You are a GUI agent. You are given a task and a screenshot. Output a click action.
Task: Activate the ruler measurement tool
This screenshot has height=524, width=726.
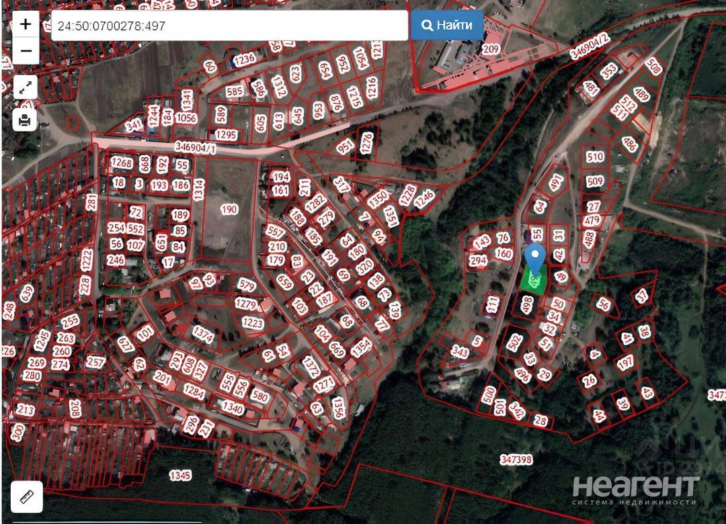[27, 496]
